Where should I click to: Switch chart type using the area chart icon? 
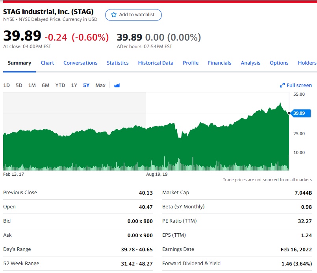coord(117,85)
